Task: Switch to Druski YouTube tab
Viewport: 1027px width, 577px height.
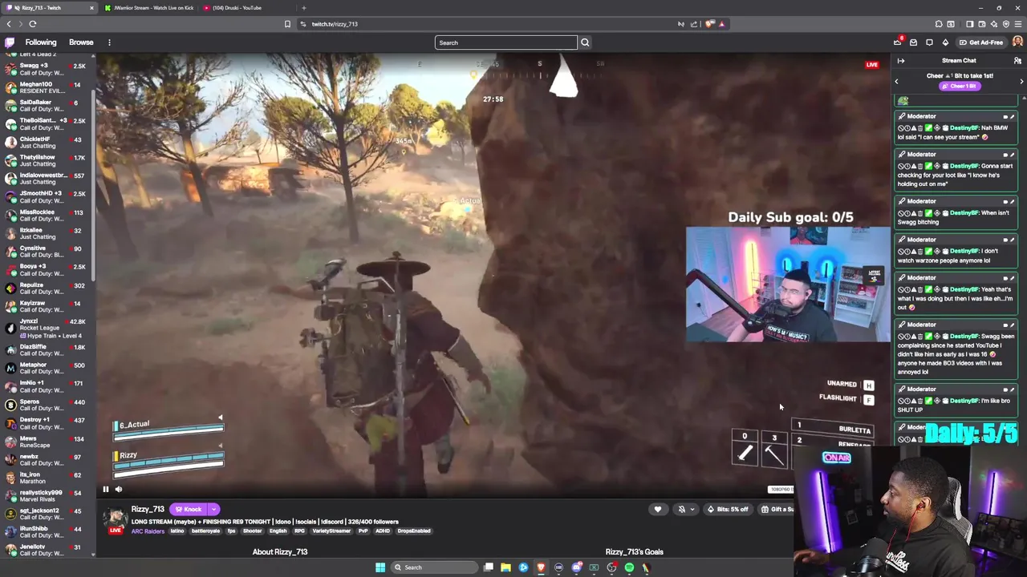Action: tap(245, 8)
